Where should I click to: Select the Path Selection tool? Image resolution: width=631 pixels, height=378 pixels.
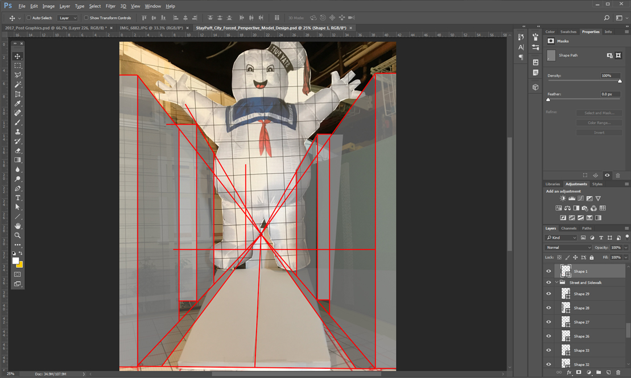coord(17,207)
